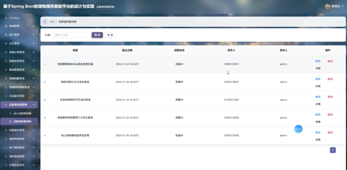Click the list icon beside 招募报名管理
The image size is (347, 170).
[6, 130]
